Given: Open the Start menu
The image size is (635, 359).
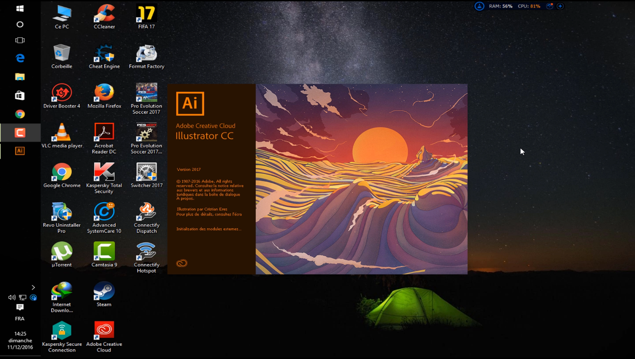Looking at the screenshot, I should point(20,8).
